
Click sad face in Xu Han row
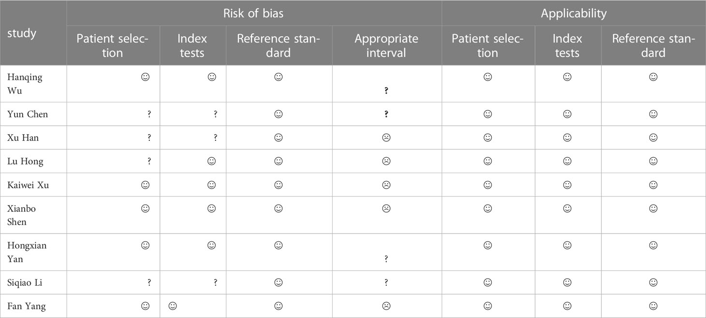click(x=386, y=138)
